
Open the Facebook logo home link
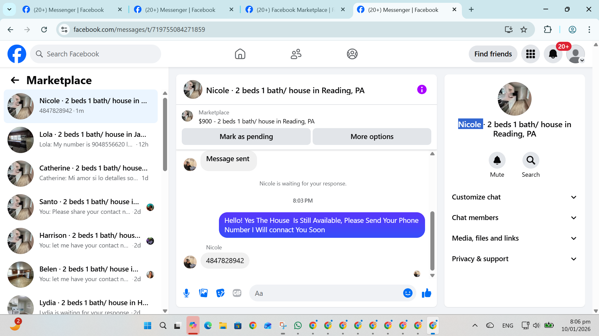point(17,54)
